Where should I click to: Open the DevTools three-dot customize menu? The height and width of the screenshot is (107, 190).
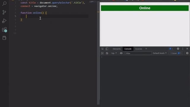(x=183, y=49)
